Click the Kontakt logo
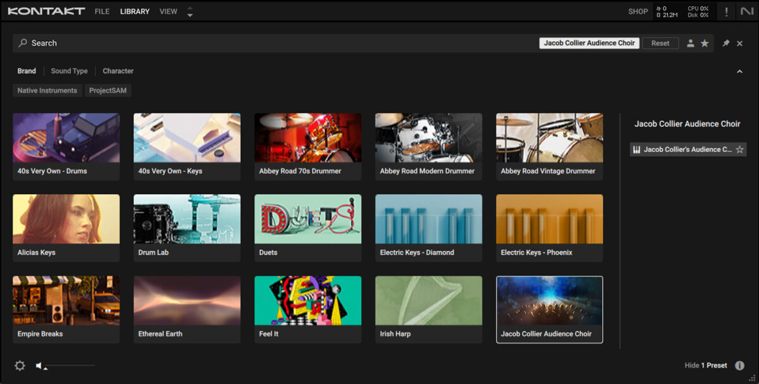The width and height of the screenshot is (759, 384). click(47, 11)
